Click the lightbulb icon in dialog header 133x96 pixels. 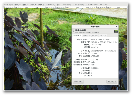[73, 31]
